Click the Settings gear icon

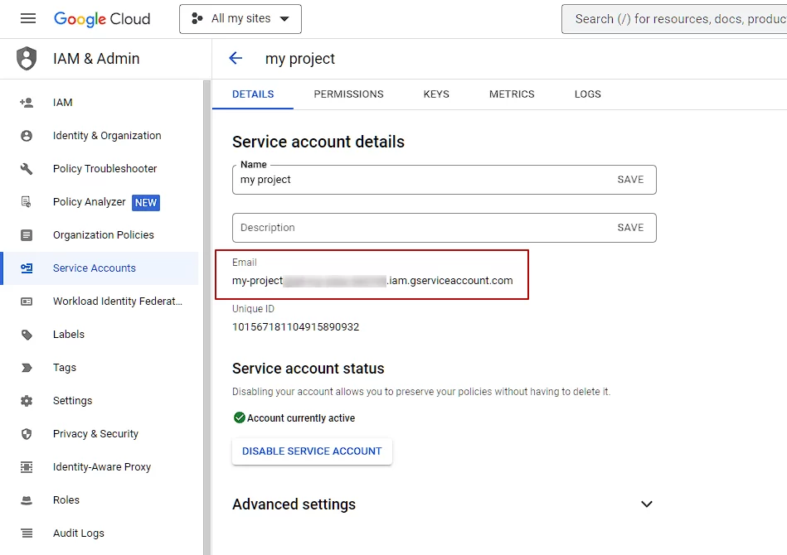click(x=27, y=401)
